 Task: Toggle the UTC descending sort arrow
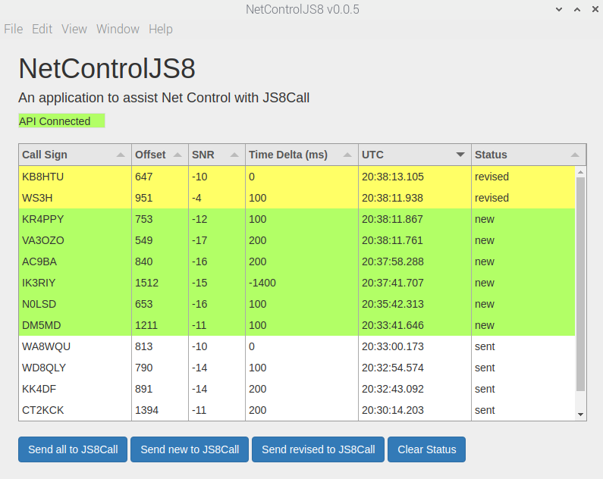460,155
